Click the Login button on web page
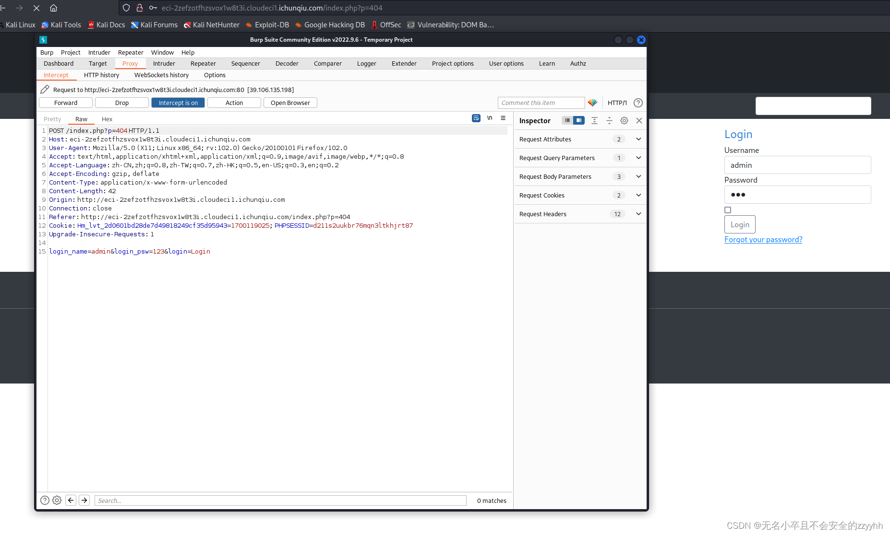This screenshot has height=535, width=890. [740, 224]
